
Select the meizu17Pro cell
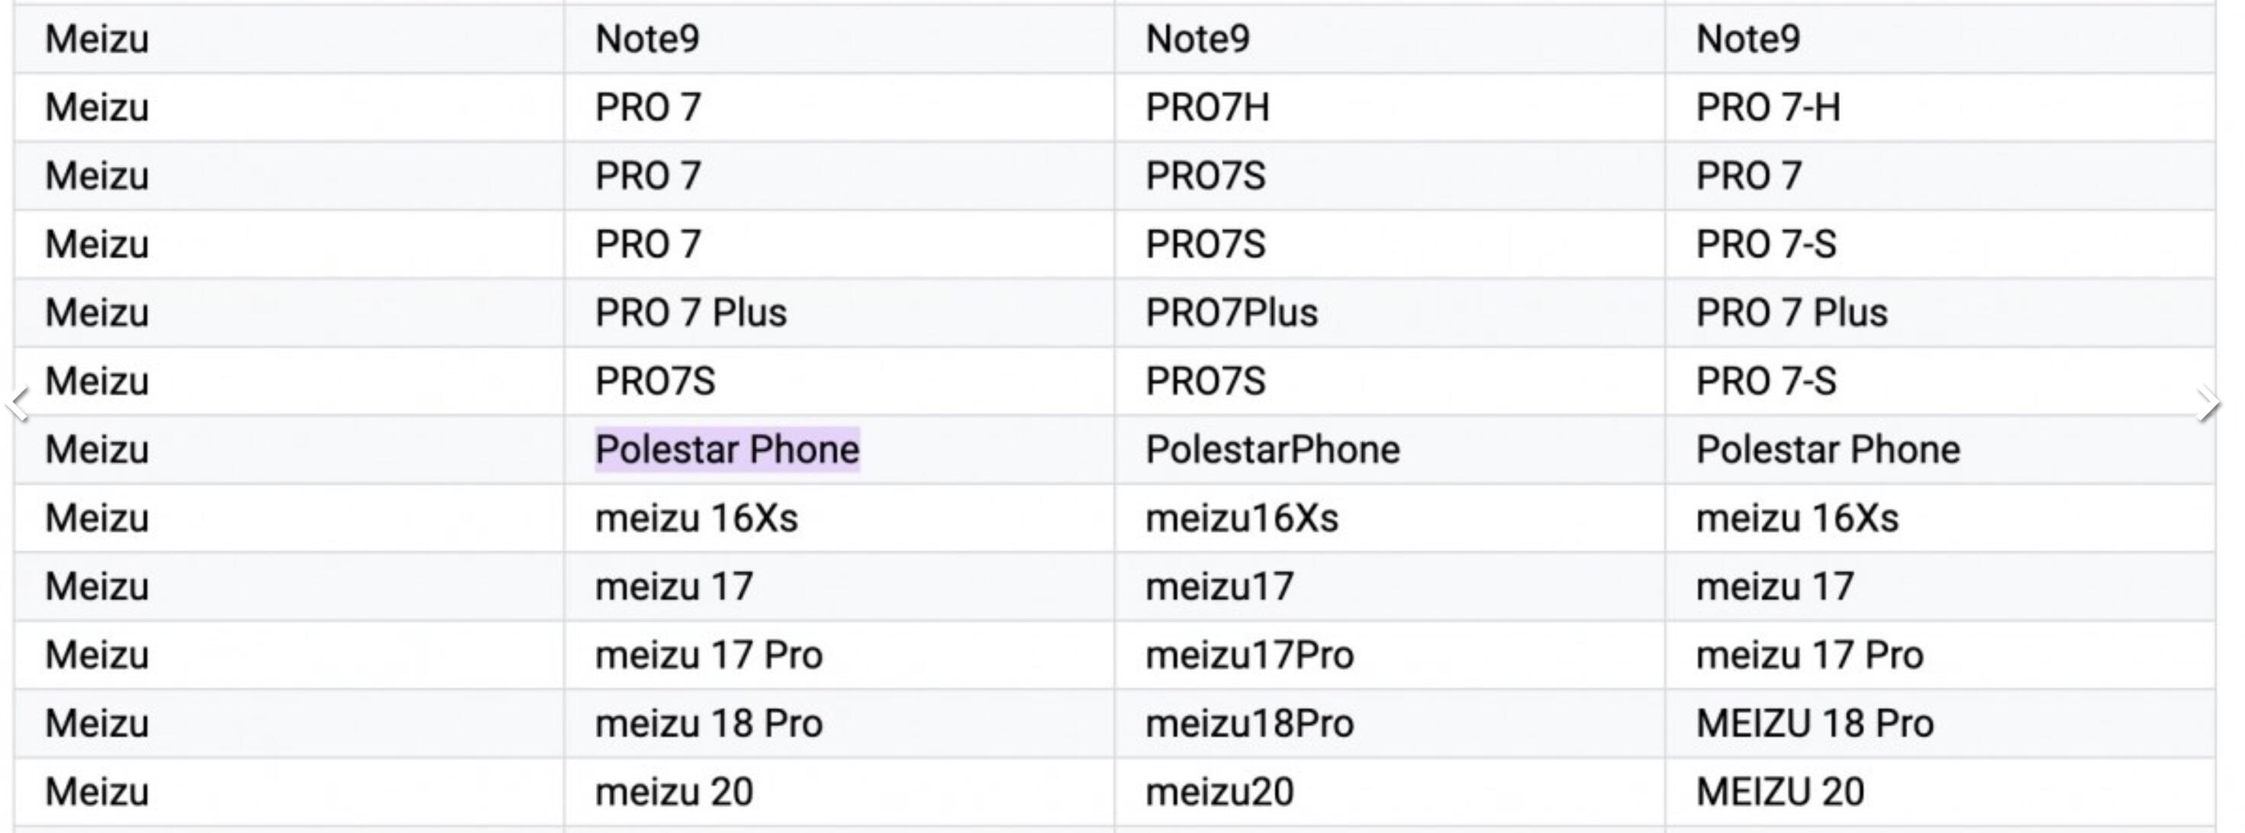click(1249, 655)
